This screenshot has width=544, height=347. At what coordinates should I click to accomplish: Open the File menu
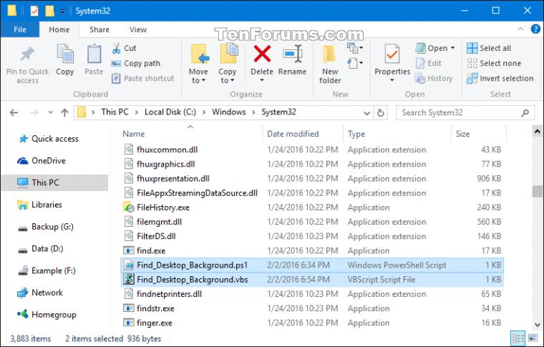20,30
